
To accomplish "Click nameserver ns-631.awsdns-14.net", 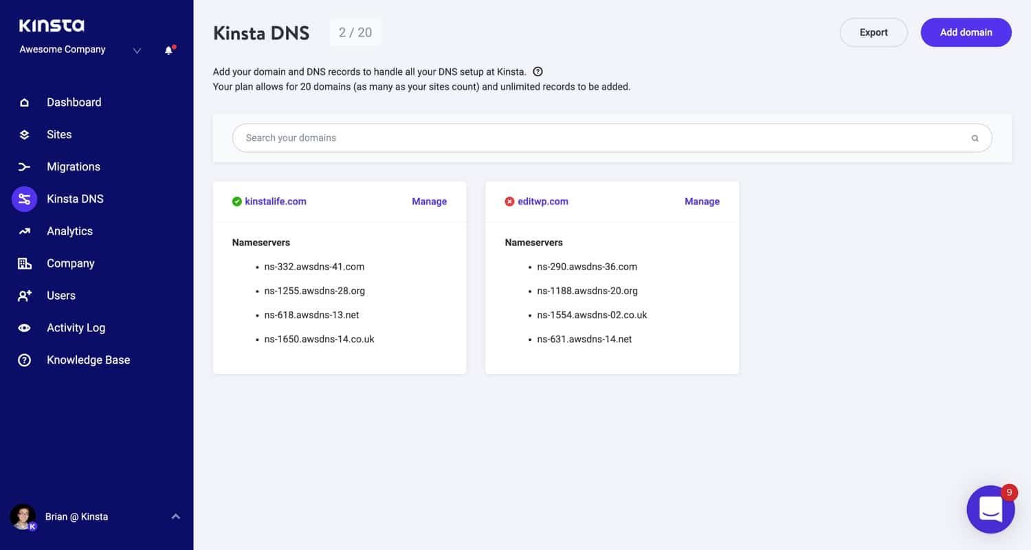I will tap(585, 339).
